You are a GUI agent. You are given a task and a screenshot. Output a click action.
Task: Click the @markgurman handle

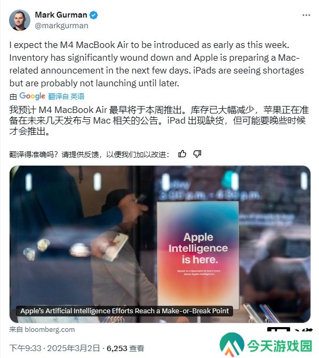click(x=61, y=26)
